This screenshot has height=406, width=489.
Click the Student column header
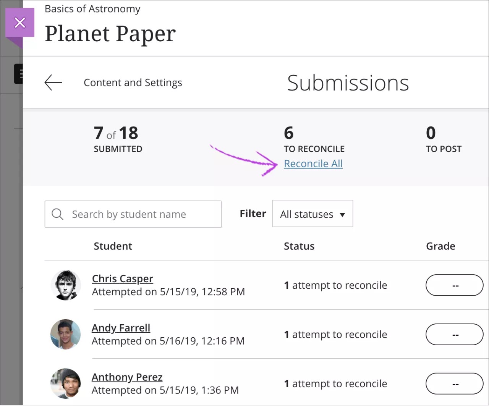(113, 246)
